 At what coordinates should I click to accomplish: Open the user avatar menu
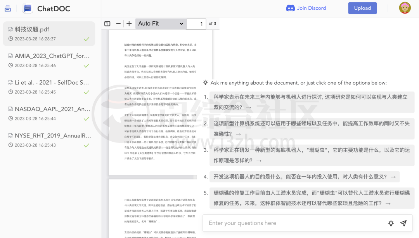coord(405,8)
